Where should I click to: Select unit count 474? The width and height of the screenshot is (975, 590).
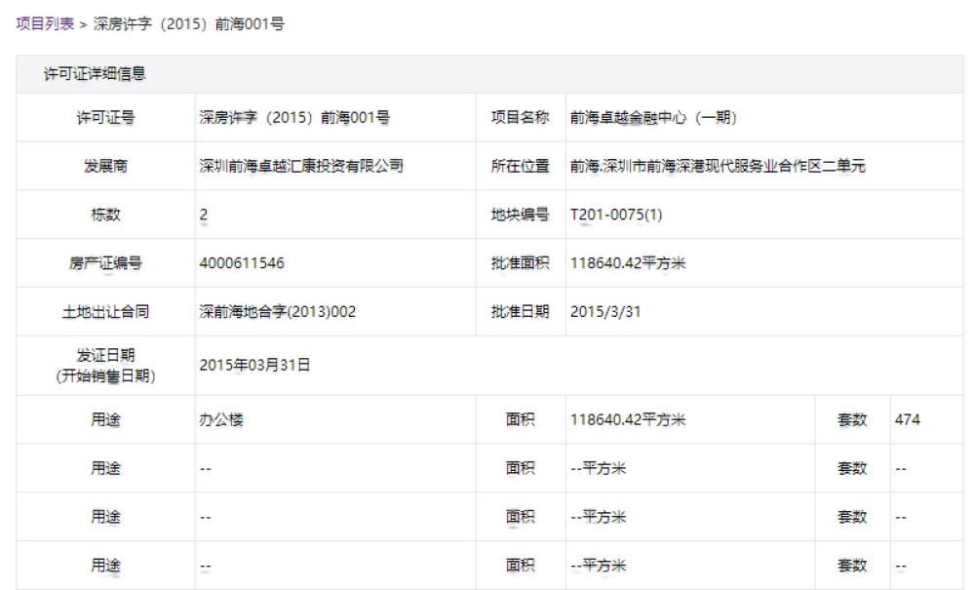(x=908, y=419)
